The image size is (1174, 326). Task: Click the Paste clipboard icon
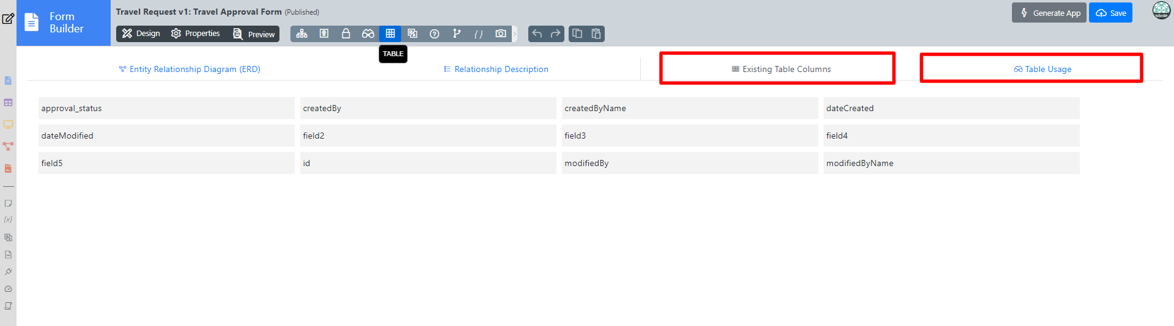[596, 34]
